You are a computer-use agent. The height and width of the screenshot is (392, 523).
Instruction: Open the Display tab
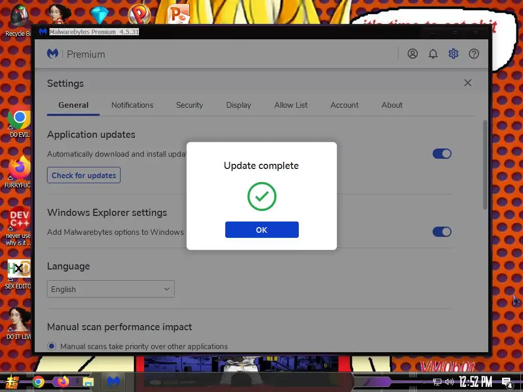tap(239, 105)
